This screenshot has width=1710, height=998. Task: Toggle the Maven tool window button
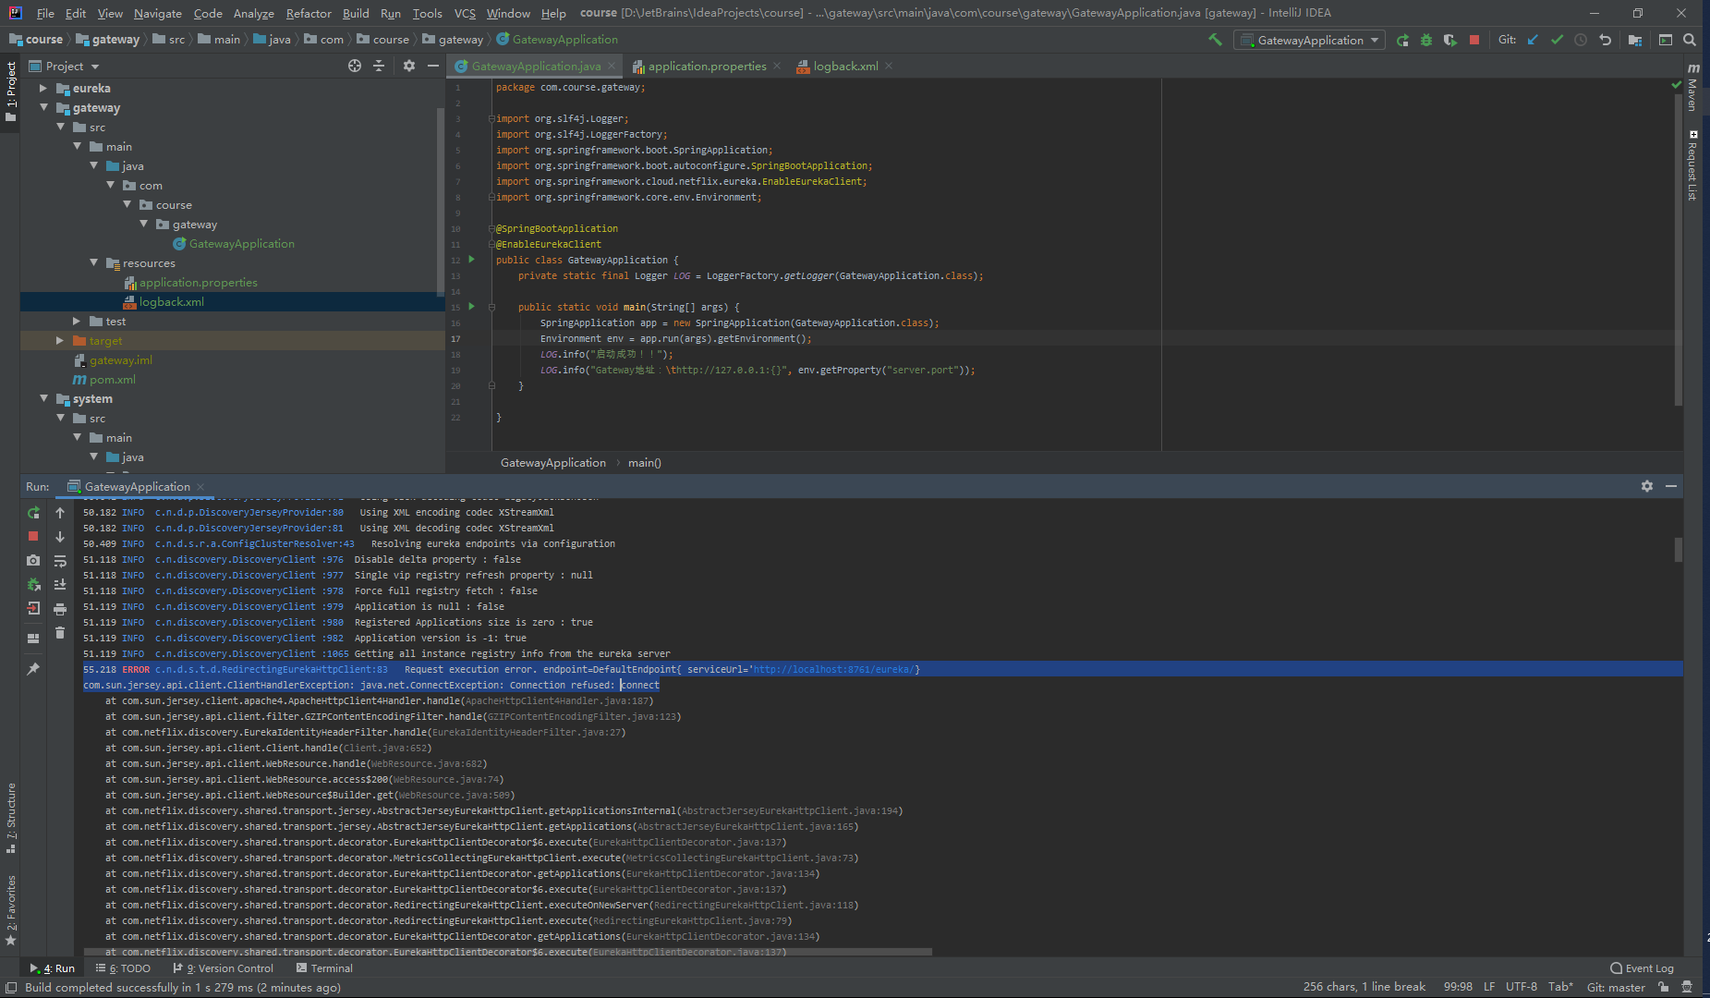[1692, 88]
